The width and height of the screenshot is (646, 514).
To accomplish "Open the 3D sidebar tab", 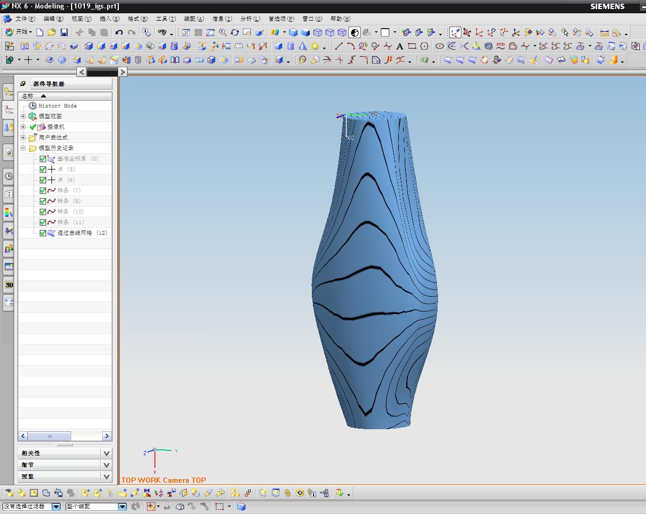I will pos(8,285).
